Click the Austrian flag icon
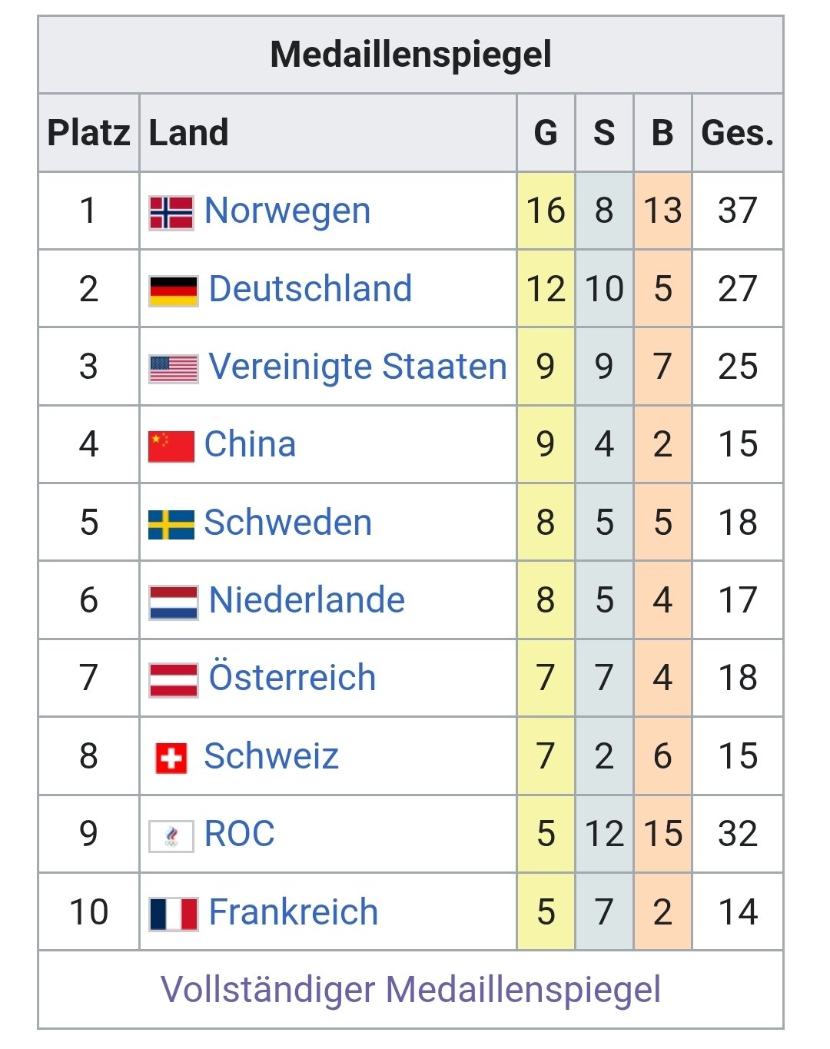This screenshot has width=830, height=1049. [173, 679]
